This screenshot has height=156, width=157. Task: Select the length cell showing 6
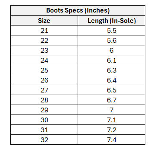click(111, 50)
